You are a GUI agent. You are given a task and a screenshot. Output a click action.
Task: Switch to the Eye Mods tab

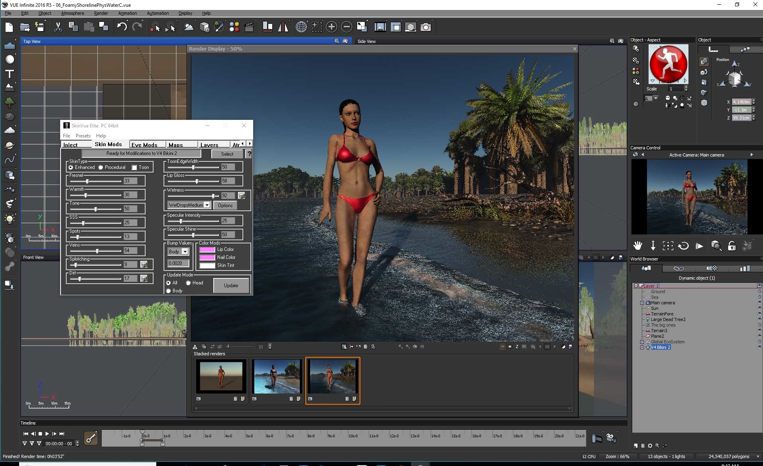click(144, 145)
